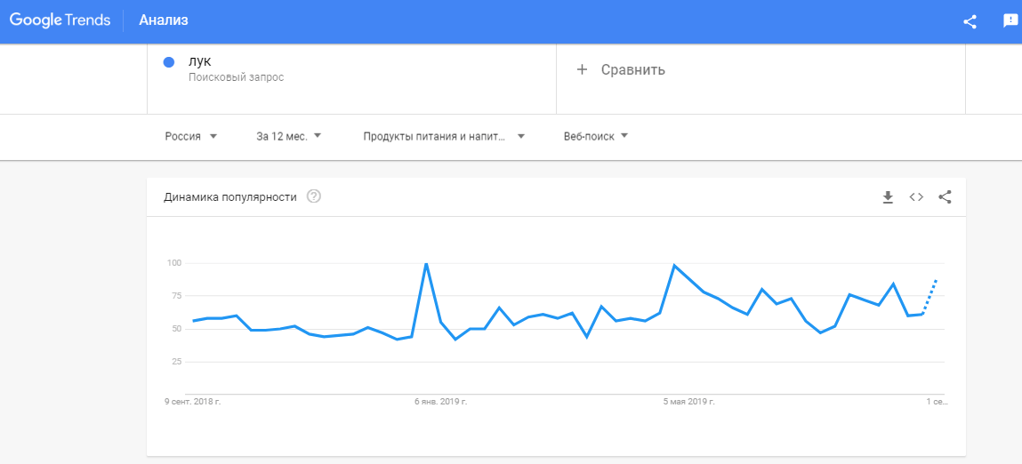This screenshot has width=1022, height=464.
Task: Click the May 2019 peak on the chart
Action: 674,266
